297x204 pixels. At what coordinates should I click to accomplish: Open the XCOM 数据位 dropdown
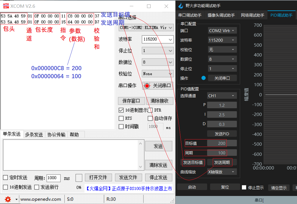[x=158, y=62]
